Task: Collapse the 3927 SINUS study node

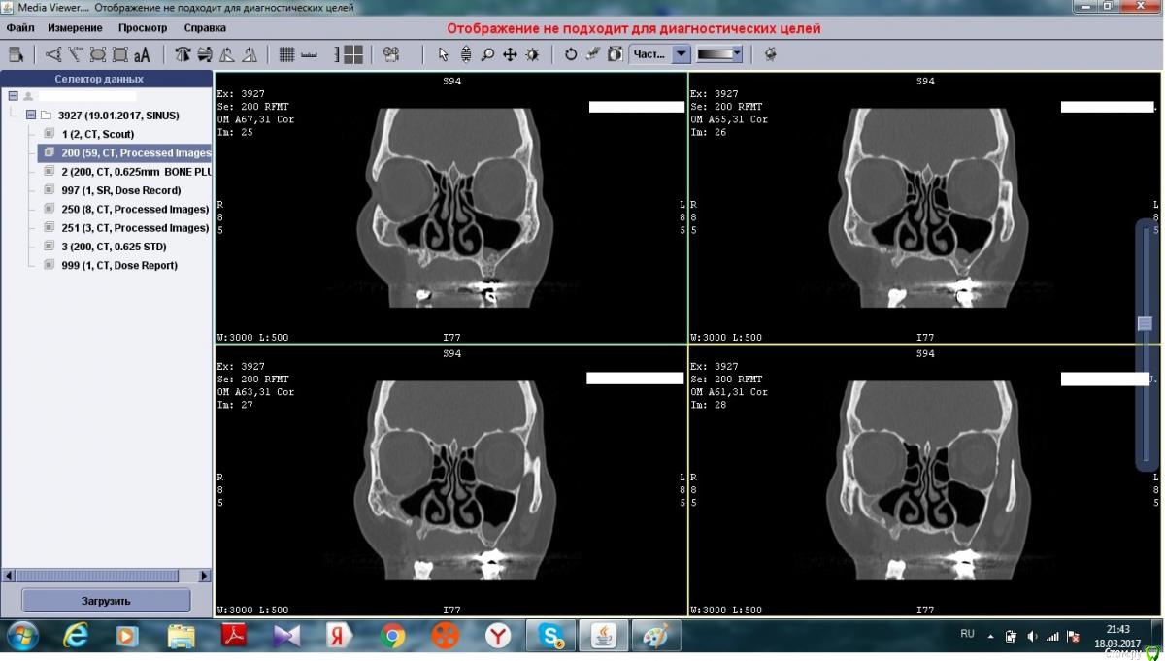Action: tap(31, 116)
